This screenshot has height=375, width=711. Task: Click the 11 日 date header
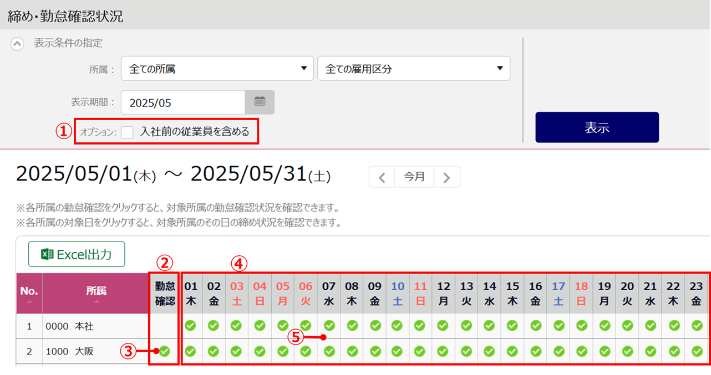420,294
